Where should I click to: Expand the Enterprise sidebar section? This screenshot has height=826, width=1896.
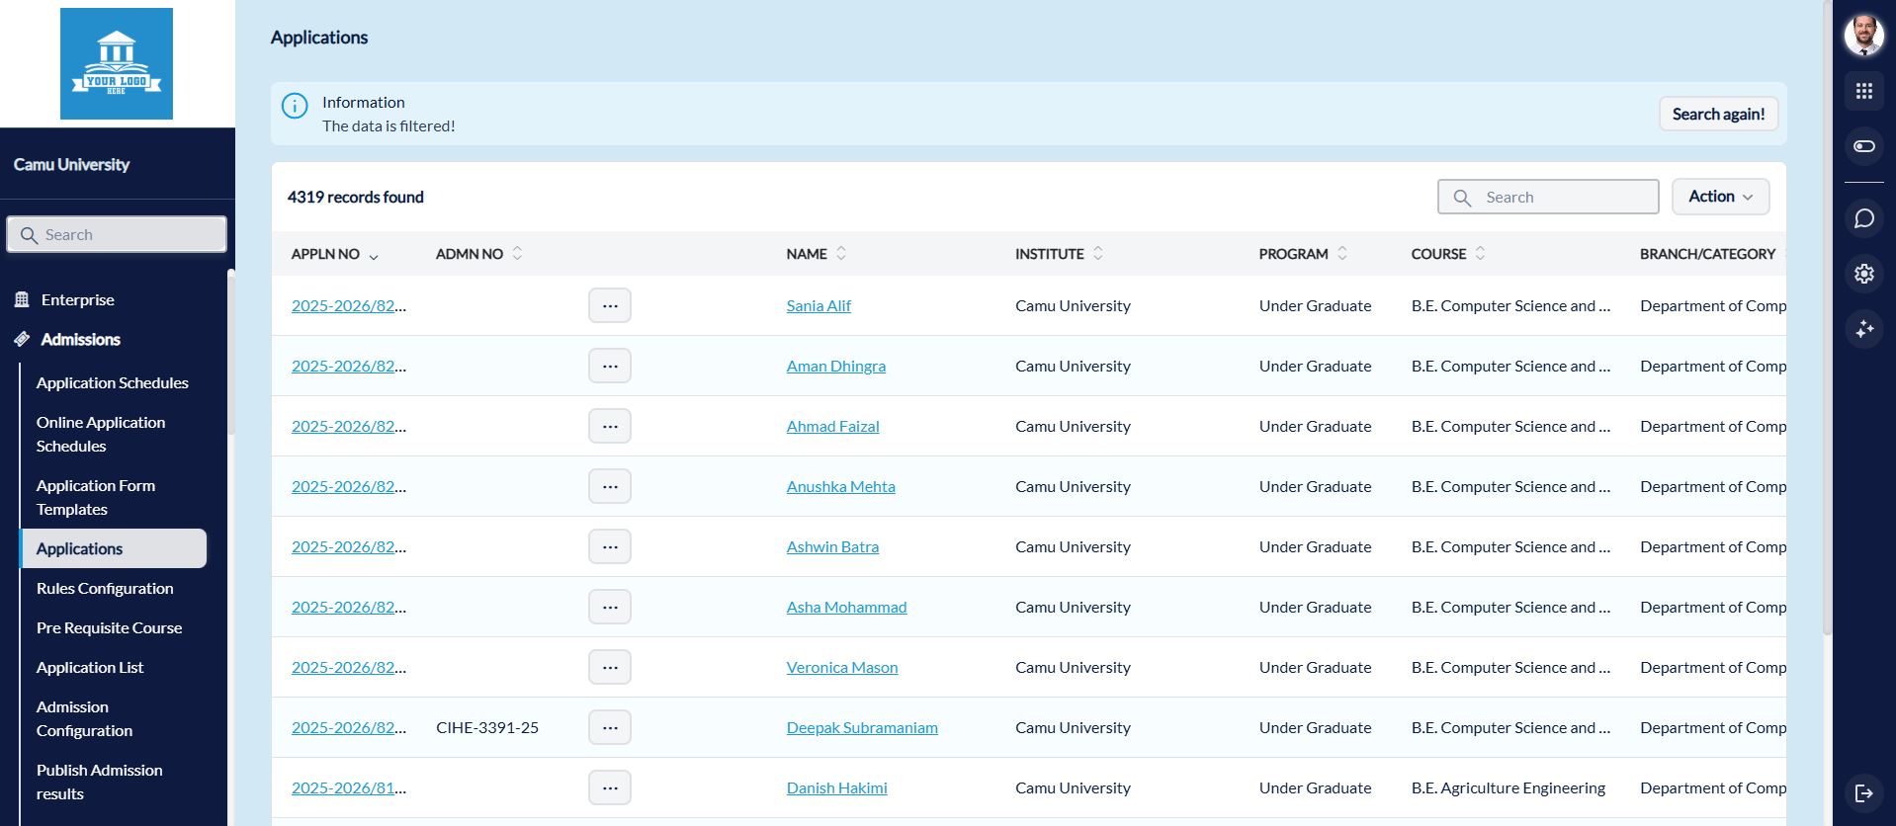click(x=77, y=300)
